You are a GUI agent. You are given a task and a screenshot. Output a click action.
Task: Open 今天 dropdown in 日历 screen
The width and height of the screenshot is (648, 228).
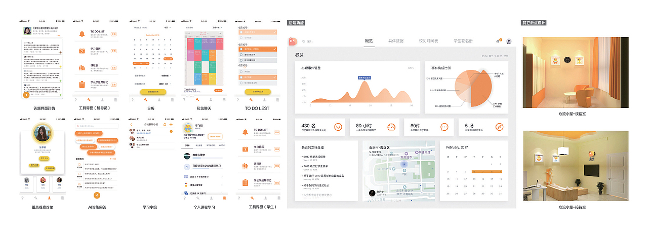pyautogui.click(x=168, y=27)
